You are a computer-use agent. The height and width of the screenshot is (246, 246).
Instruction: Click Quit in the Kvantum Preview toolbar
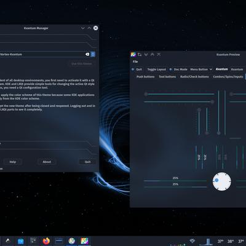pos(137,69)
